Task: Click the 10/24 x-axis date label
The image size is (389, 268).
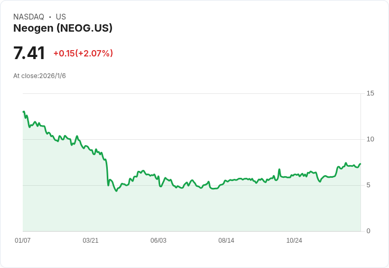Action: pyautogui.click(x=294, y=240)
